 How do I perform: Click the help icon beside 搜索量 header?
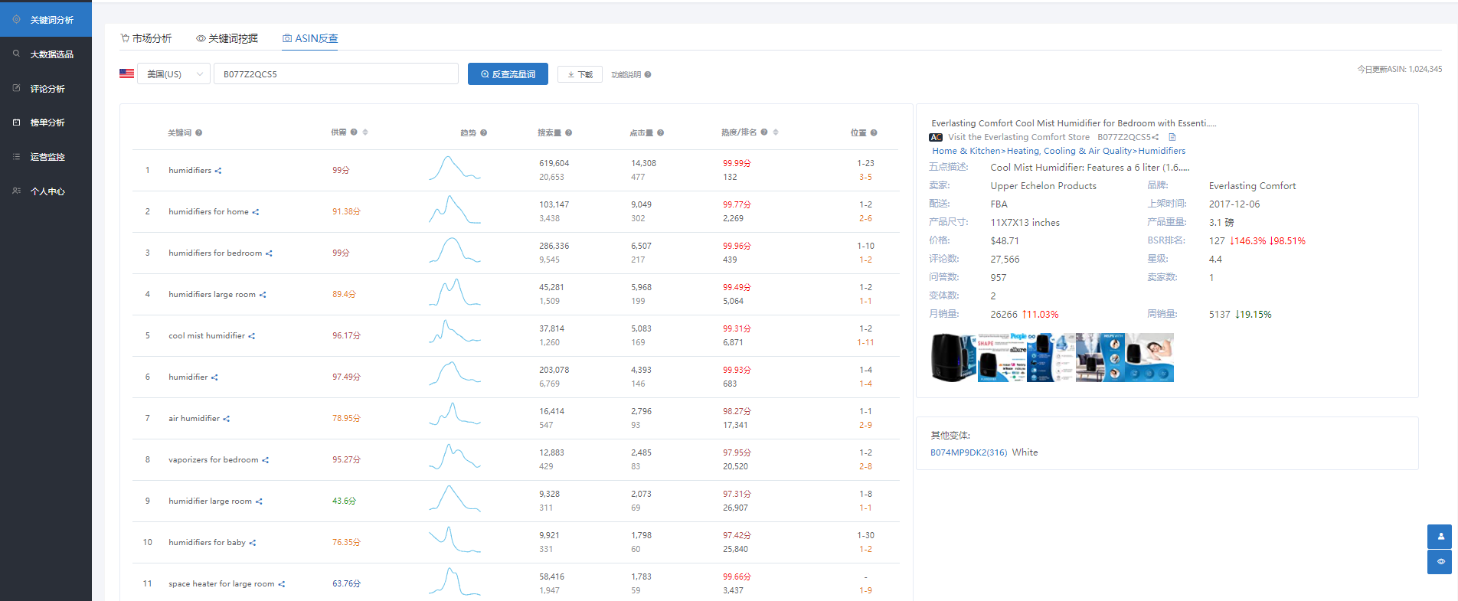(x=569, y=133)
